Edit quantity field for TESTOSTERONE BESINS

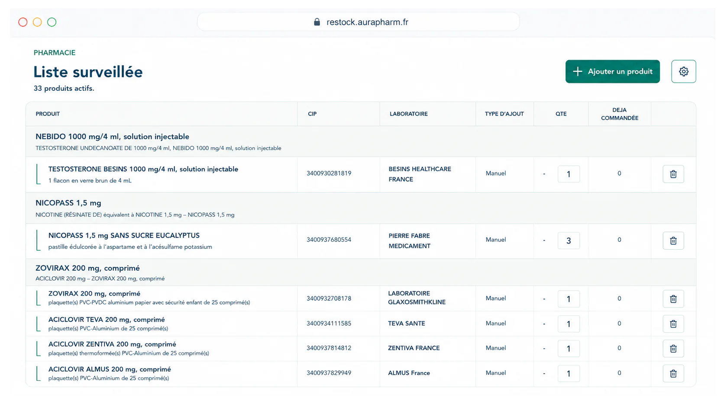(569, 174)
